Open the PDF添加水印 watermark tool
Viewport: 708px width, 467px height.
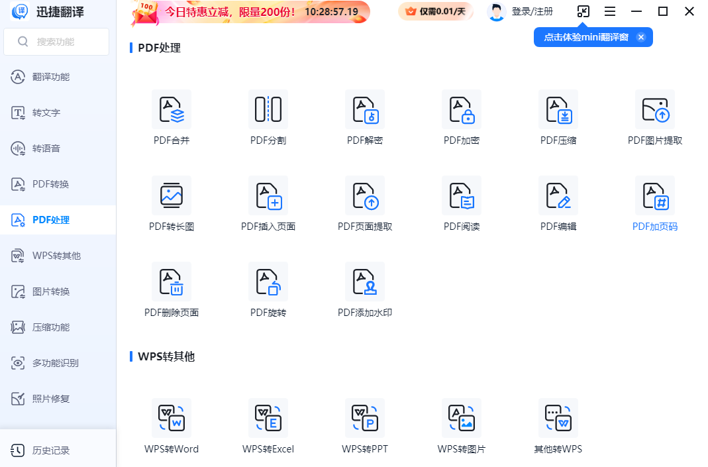[365, 282]
